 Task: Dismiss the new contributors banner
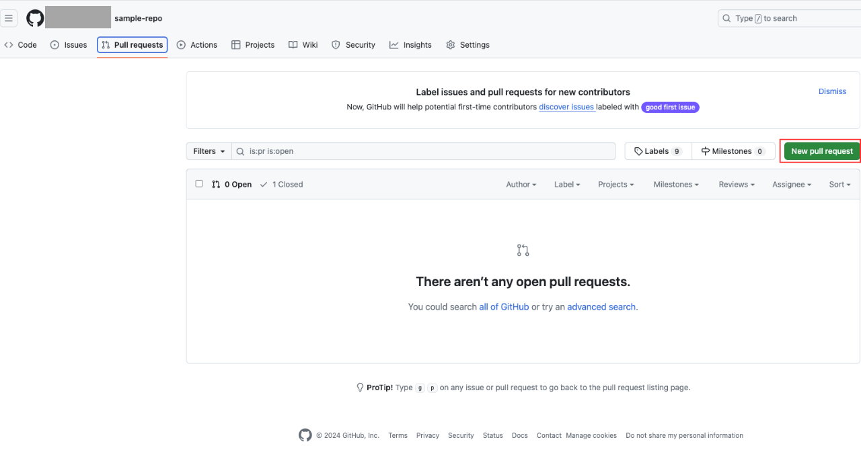click(x=832, y=91)
